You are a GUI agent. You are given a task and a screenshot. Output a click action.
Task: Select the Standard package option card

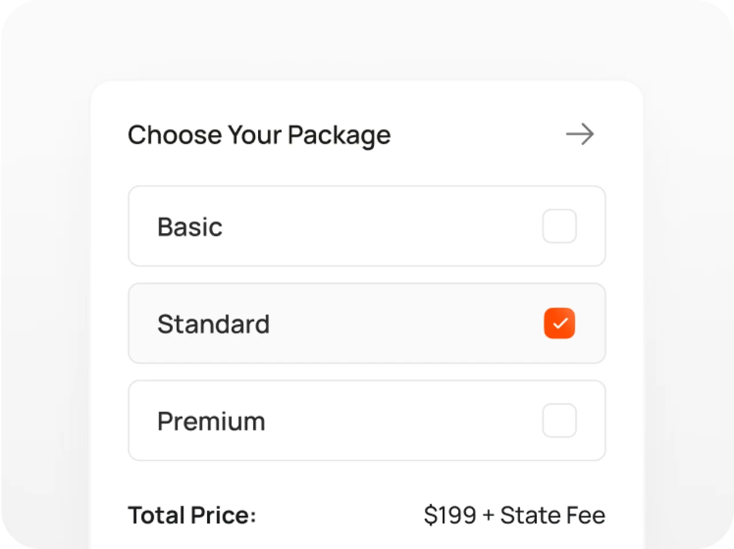coord(367,324)
